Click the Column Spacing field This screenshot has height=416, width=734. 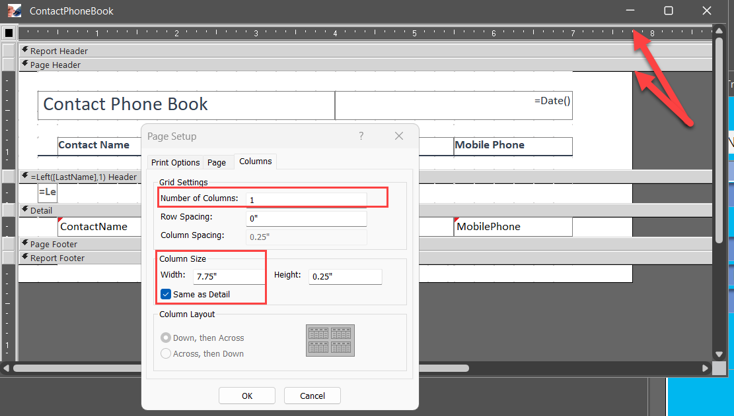306,237
